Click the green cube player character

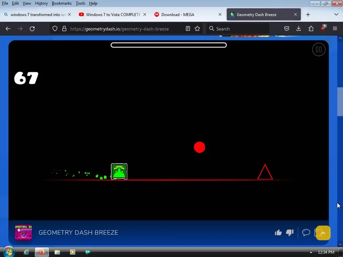point(119,172)
